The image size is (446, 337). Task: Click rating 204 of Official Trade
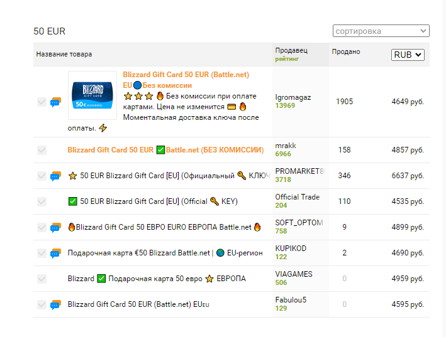[281, 205]
